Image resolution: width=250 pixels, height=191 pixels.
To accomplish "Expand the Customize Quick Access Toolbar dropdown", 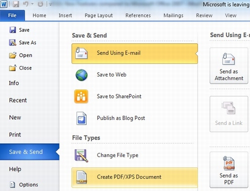I will point(50,4).
